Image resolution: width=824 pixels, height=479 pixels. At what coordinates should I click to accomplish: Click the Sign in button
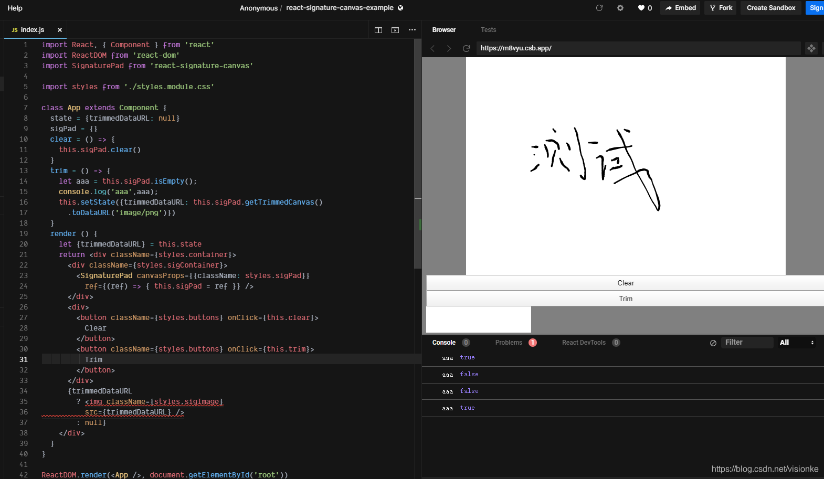point(815,8)
